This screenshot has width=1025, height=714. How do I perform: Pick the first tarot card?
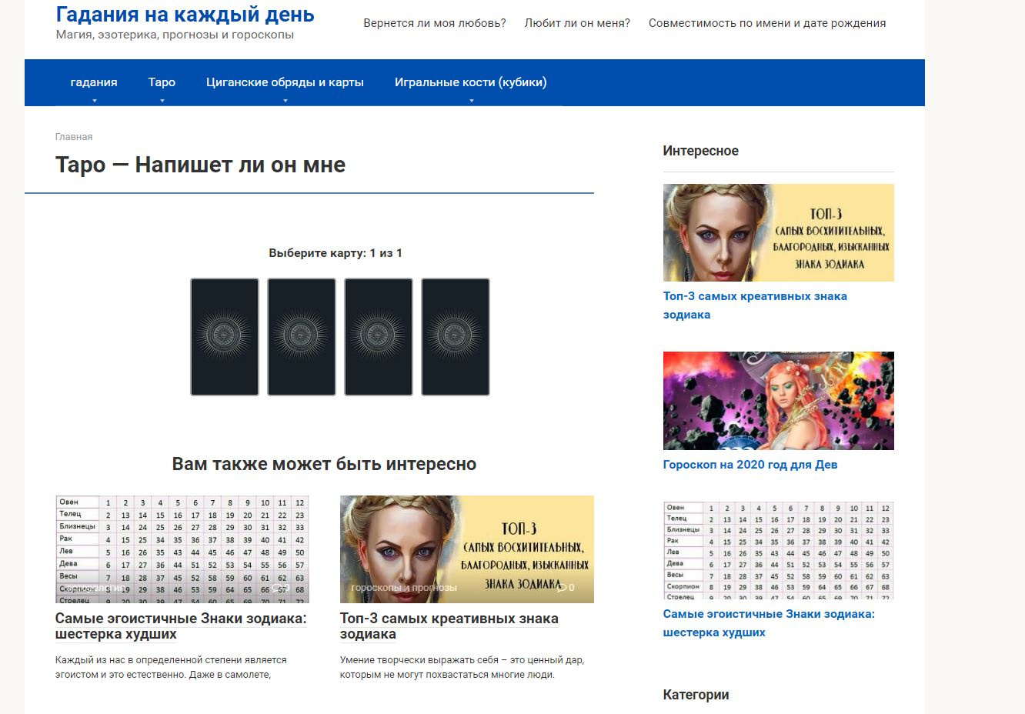click(x=225, y=337)
